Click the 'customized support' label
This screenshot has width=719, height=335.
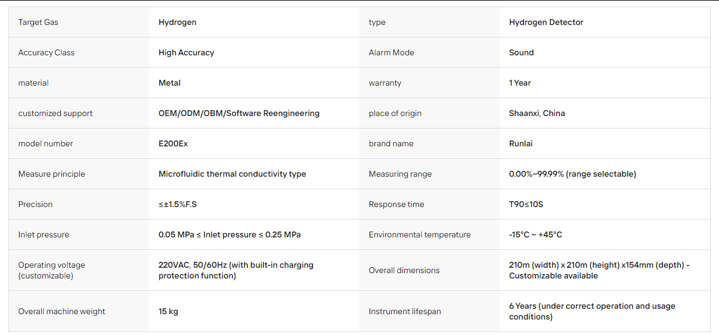click(55, 113)
